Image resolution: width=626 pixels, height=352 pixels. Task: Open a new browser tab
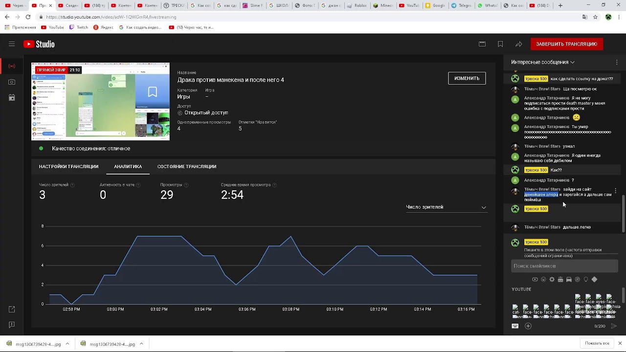click(560, 5)
